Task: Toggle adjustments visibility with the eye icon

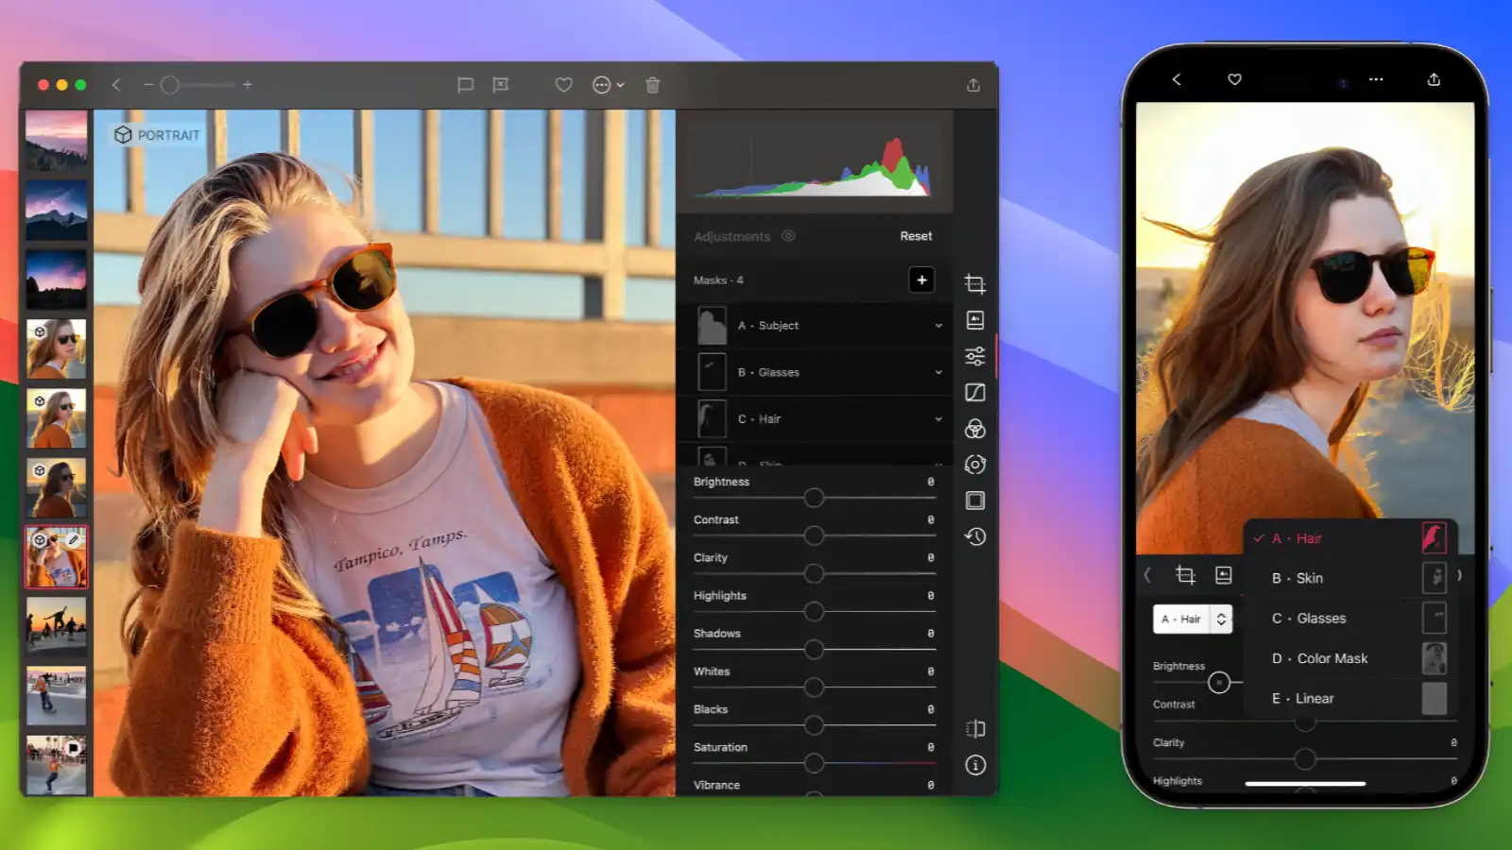Action: (788, 236)
